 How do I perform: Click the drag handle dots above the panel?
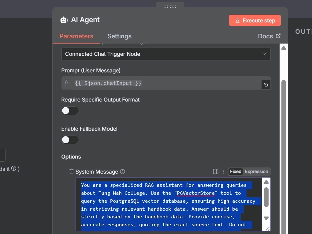[170, 6]
